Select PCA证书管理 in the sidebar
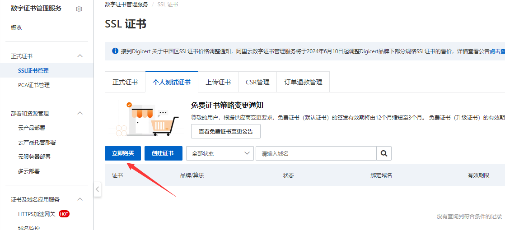 click(x=34, y=85)
